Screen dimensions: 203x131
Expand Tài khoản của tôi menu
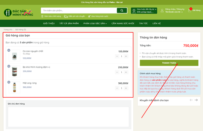tap(174, 12)
